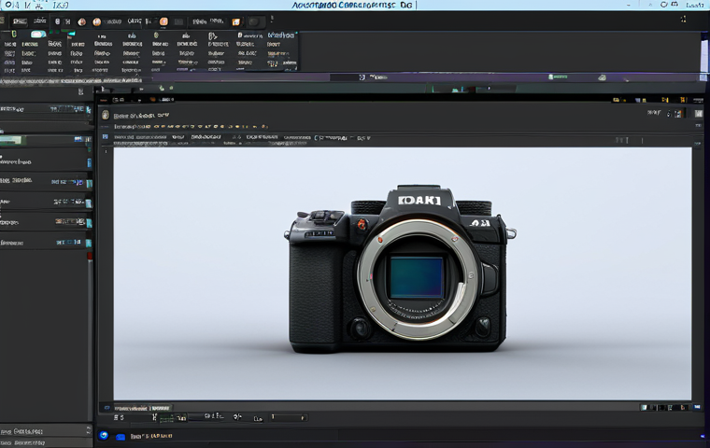
Task: Toggle the cyan pill switch under top toolbar
Action: (x=38, y=34)
